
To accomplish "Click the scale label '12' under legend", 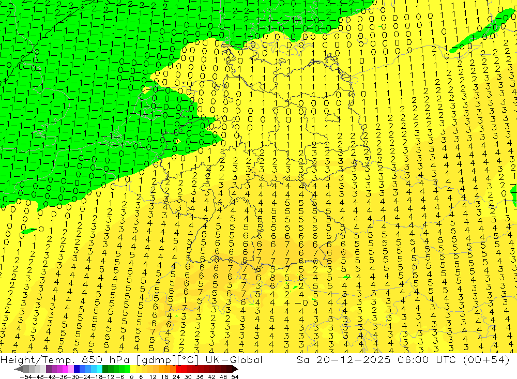I will point(153,377).
